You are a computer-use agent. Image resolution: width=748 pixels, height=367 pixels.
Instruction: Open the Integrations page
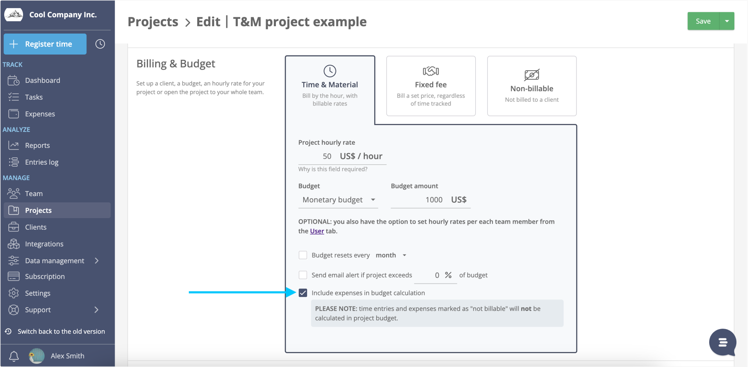(44, 244)
